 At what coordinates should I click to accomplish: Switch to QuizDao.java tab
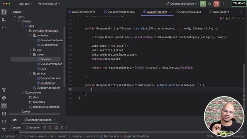tap(219, 12)
